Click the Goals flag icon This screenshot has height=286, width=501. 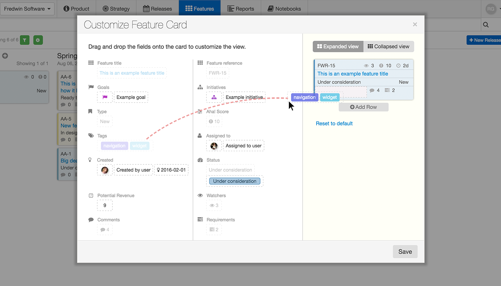[x=91, y=87]
